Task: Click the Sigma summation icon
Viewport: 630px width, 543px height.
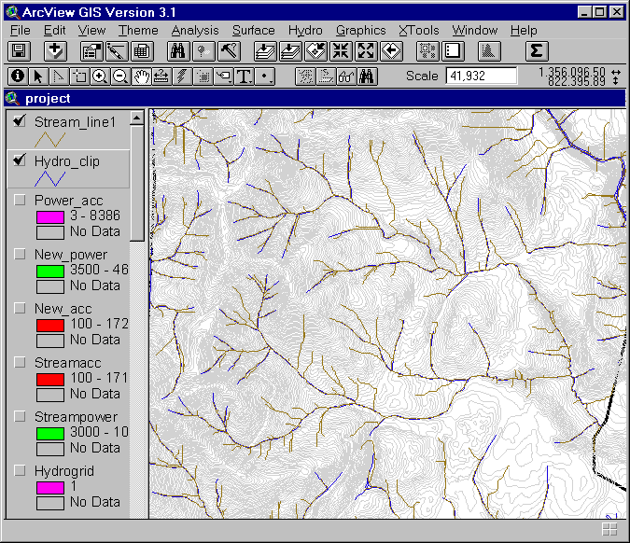Action: tap(537, 51)
